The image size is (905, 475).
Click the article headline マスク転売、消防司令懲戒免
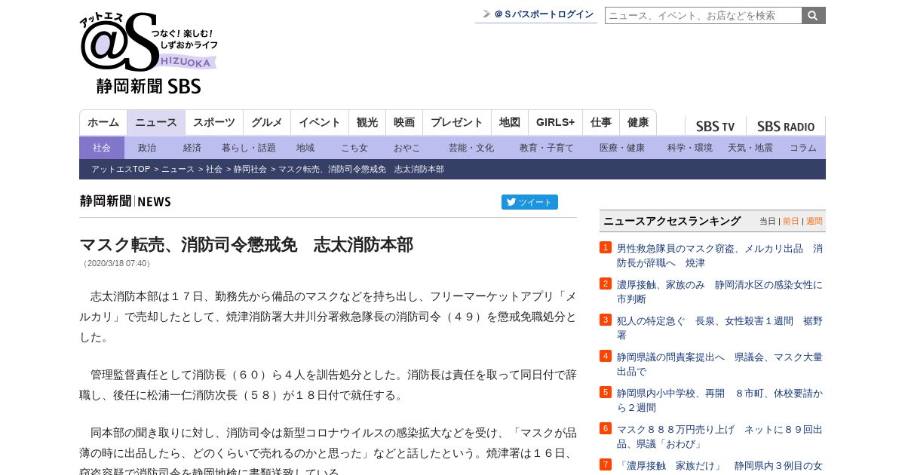click(x=247, y=244)
